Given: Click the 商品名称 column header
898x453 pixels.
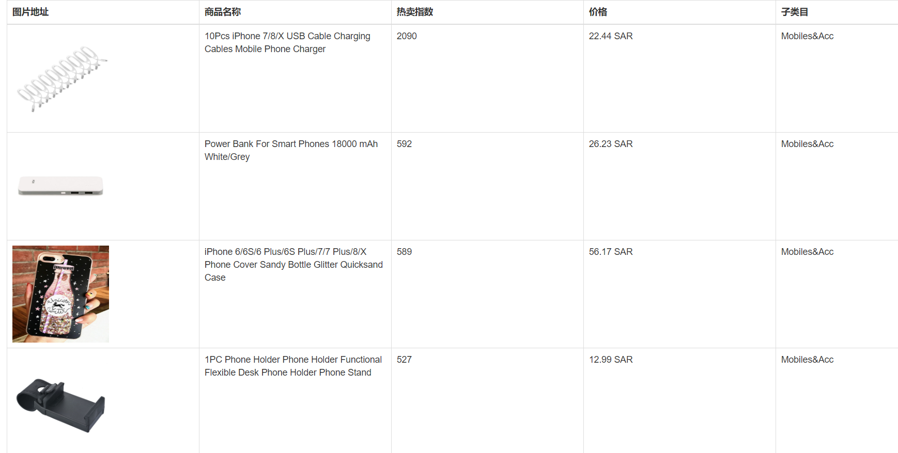Looking at the screenshot, I should (223, 12).
